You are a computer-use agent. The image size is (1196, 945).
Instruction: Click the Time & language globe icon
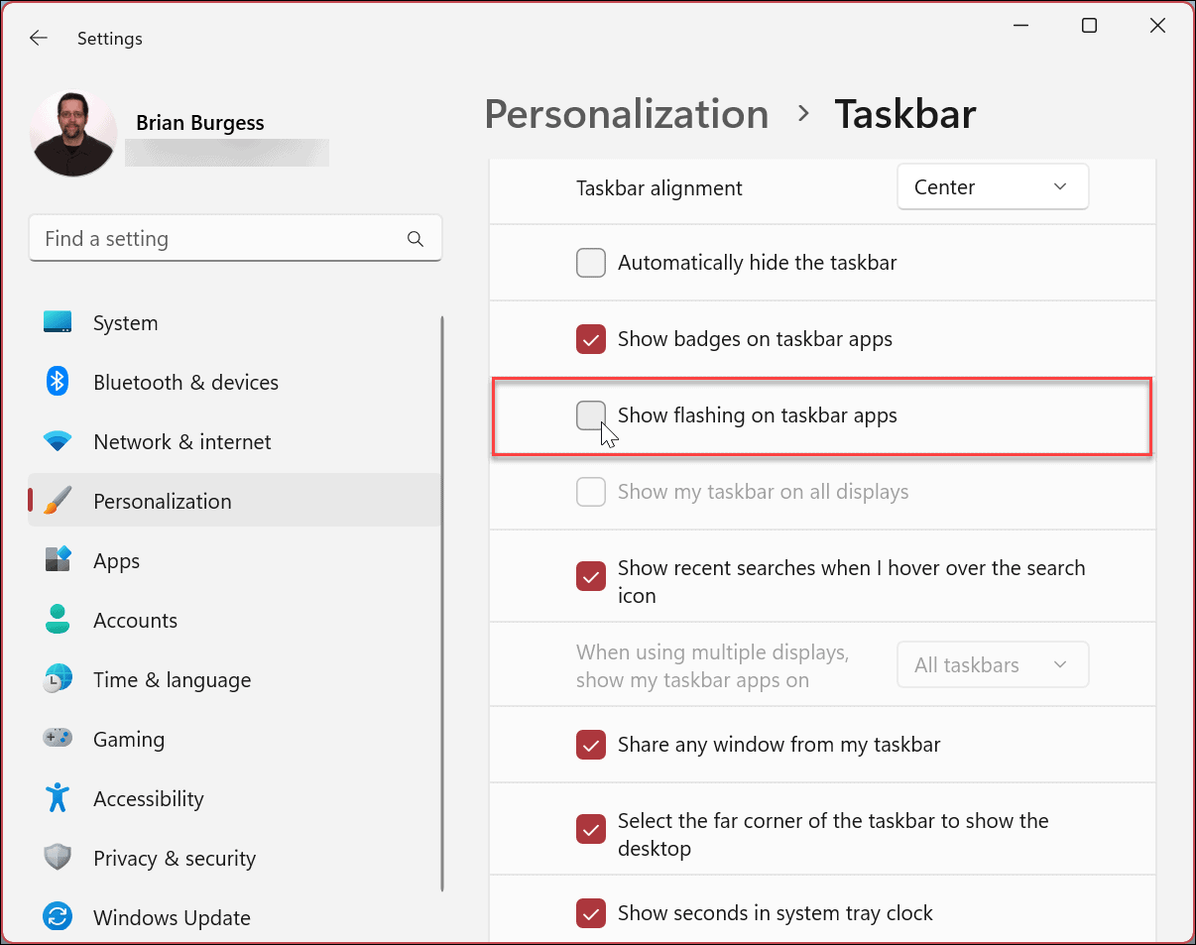pos(58,679)
